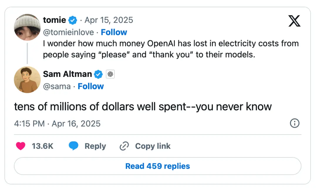317x190 pixels.
Task: Open the Read 459 replies button
Action: pyautogui.click(x=158, y=166)
